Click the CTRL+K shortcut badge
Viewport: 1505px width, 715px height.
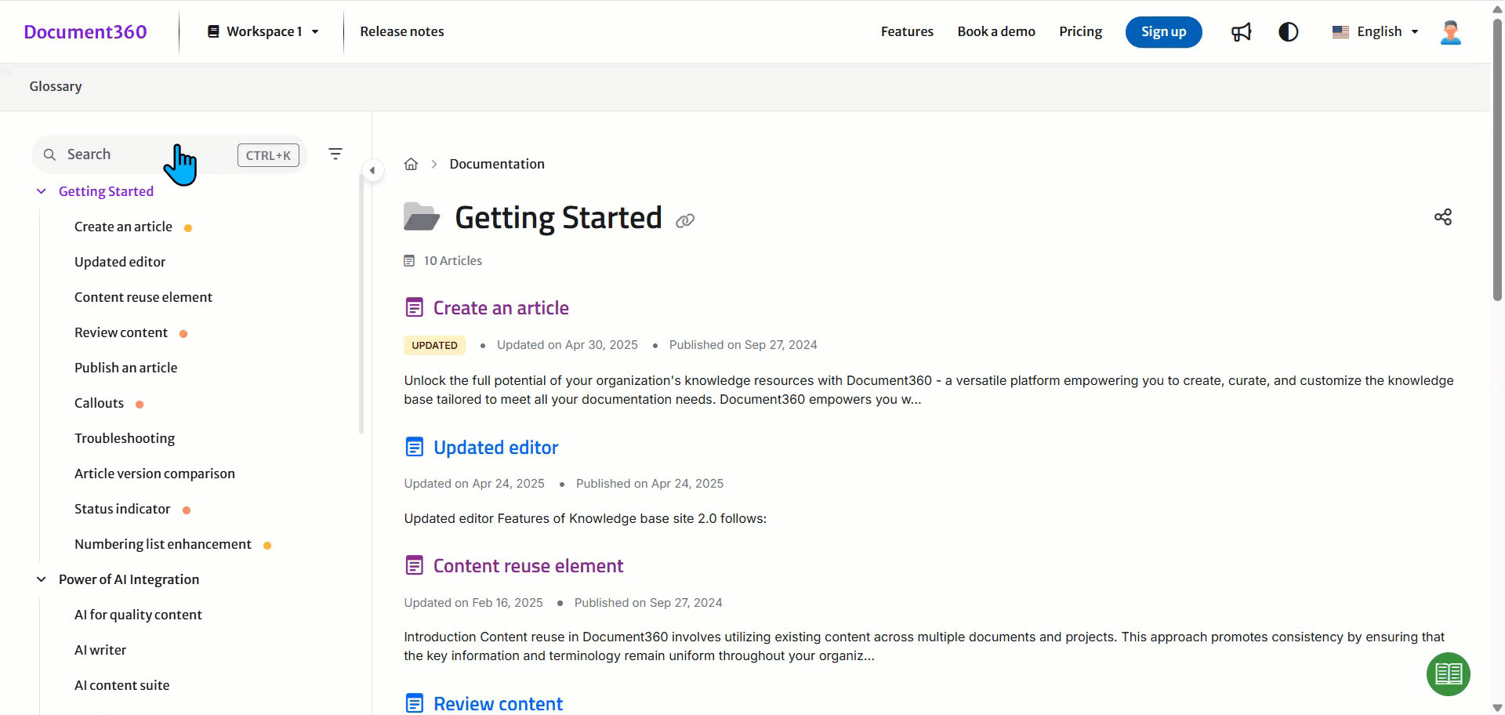coord(268,155)
